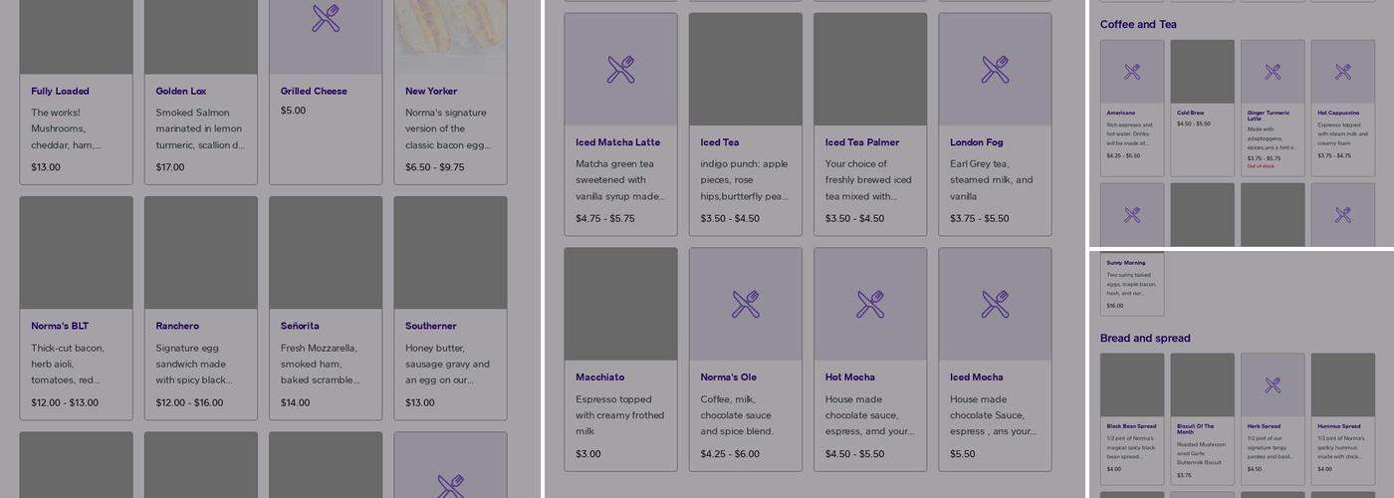Select the Iced Tea item title
This screenshot has height=498, width=1394.
(x=720, y=142)
